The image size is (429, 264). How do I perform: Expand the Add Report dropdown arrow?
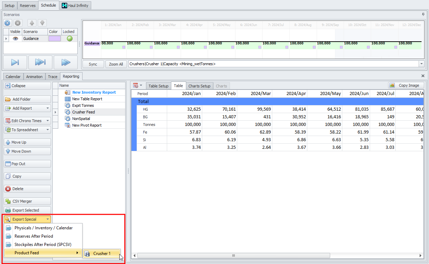pos(48,108)
